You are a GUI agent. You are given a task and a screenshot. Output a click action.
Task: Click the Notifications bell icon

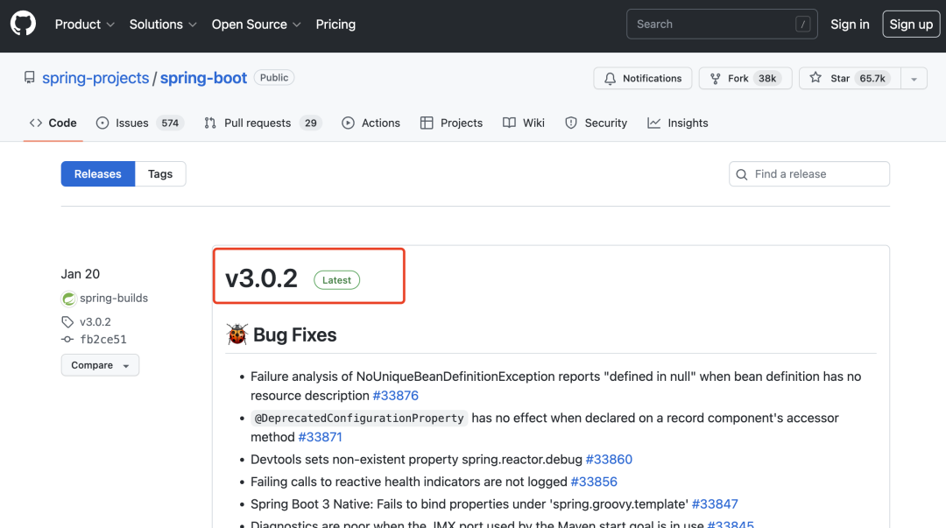tap(610, 79)
